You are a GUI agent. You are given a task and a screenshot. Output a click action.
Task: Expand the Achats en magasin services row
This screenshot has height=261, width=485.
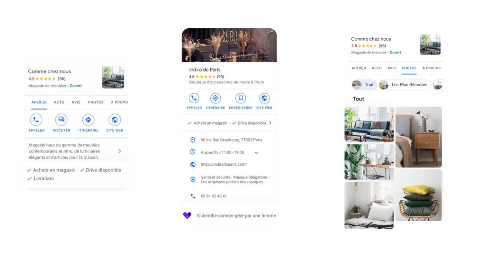tap(270, 123)
